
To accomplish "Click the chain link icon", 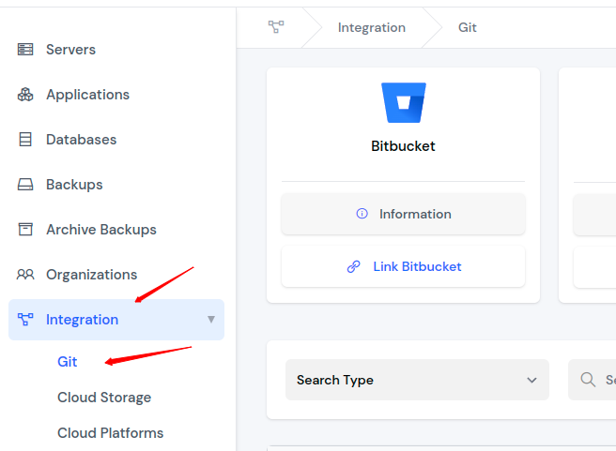I will (x=354, y=266).
